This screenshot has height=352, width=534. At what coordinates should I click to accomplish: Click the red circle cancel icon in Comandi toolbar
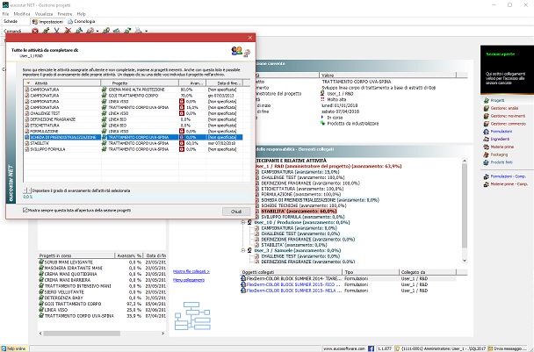[35, 31]
